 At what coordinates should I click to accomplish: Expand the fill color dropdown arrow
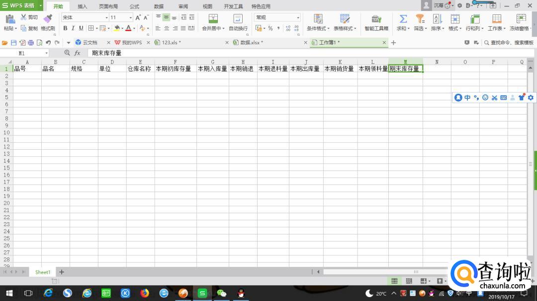coord(122,28)
